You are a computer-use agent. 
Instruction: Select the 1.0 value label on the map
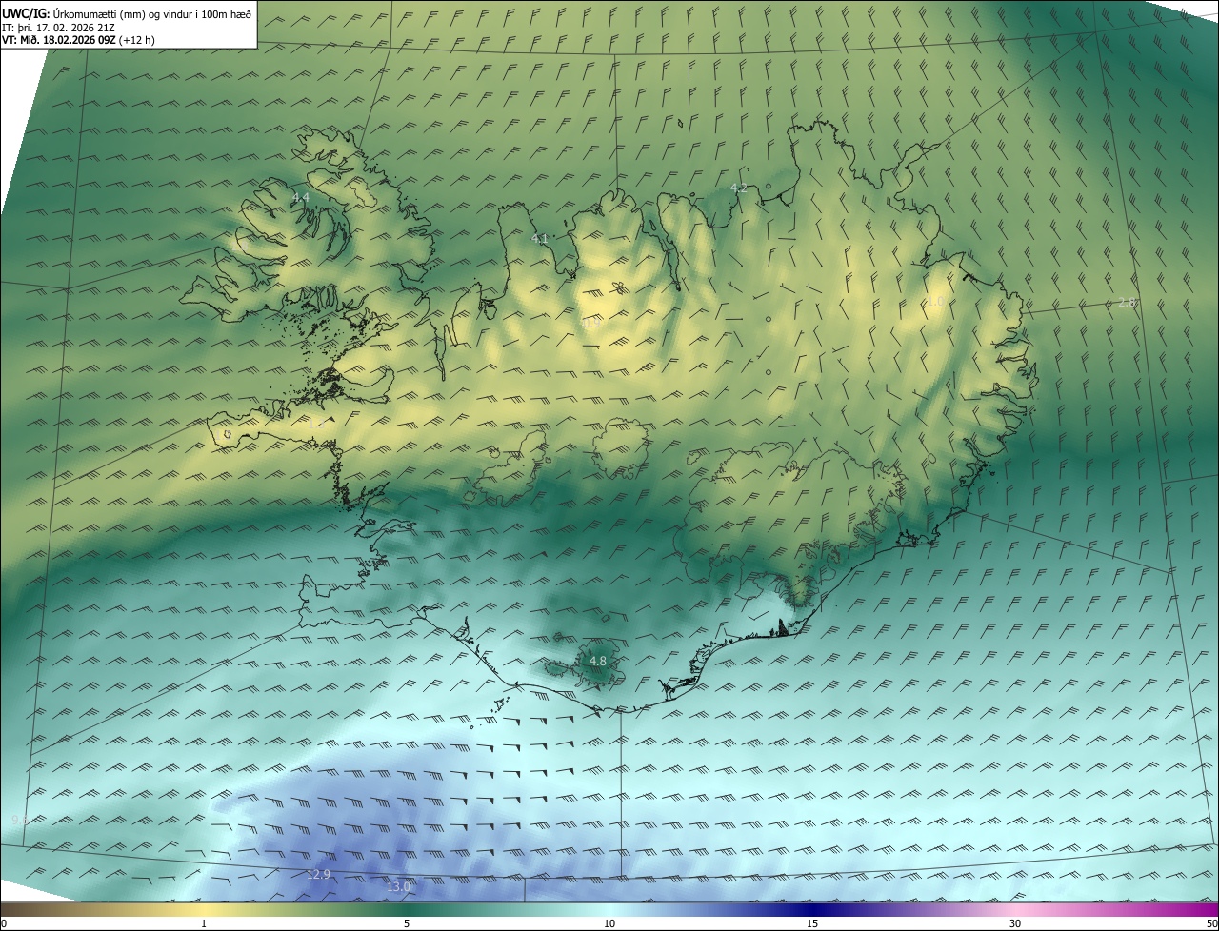936,302
